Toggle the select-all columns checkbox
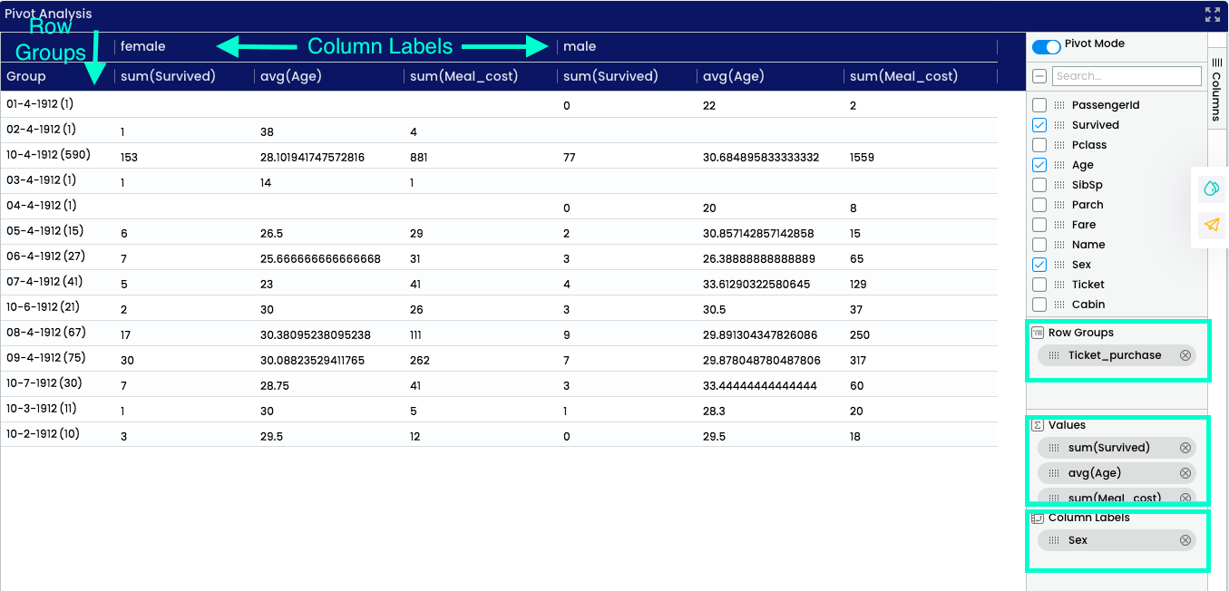This screenshot has width=1229, height=591. pos(1039,76)
